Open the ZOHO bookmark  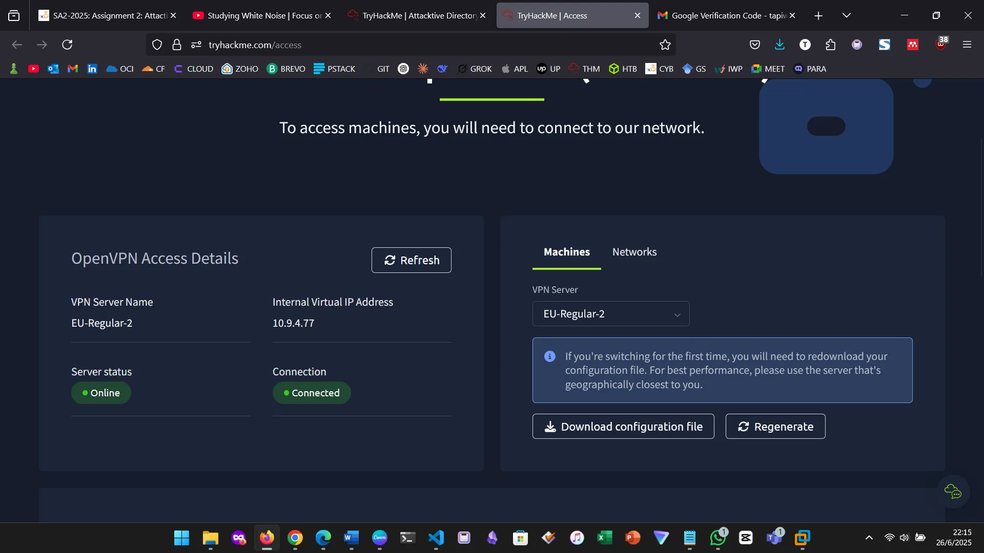click(239, 68)
